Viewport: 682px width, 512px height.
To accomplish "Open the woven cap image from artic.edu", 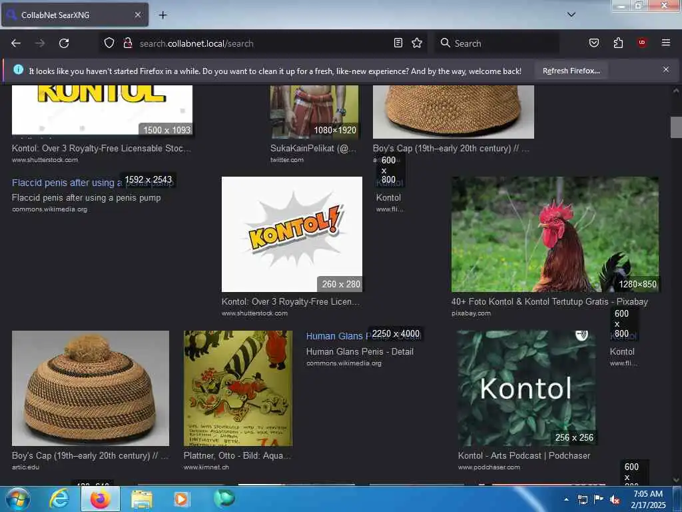I will (91, 388).
